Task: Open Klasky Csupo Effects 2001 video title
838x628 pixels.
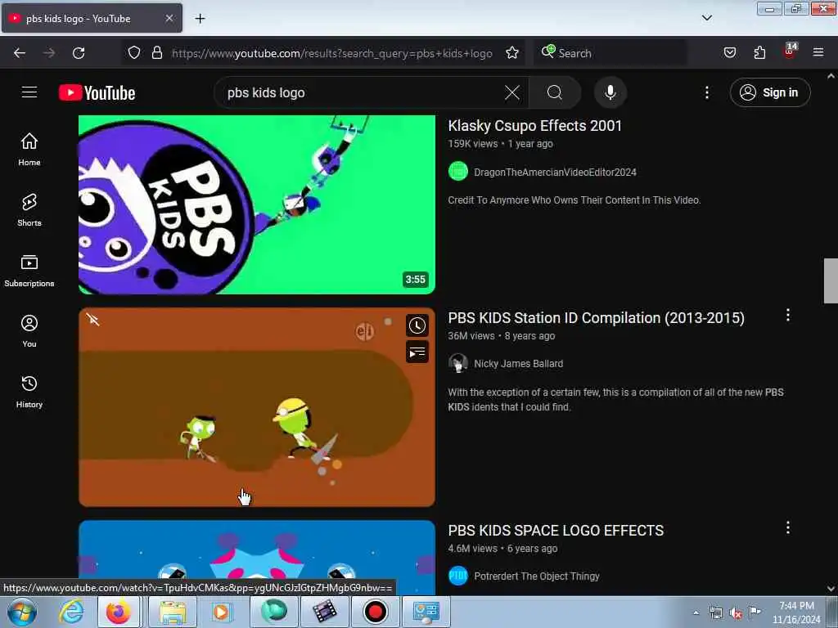Action: (535, 126)
